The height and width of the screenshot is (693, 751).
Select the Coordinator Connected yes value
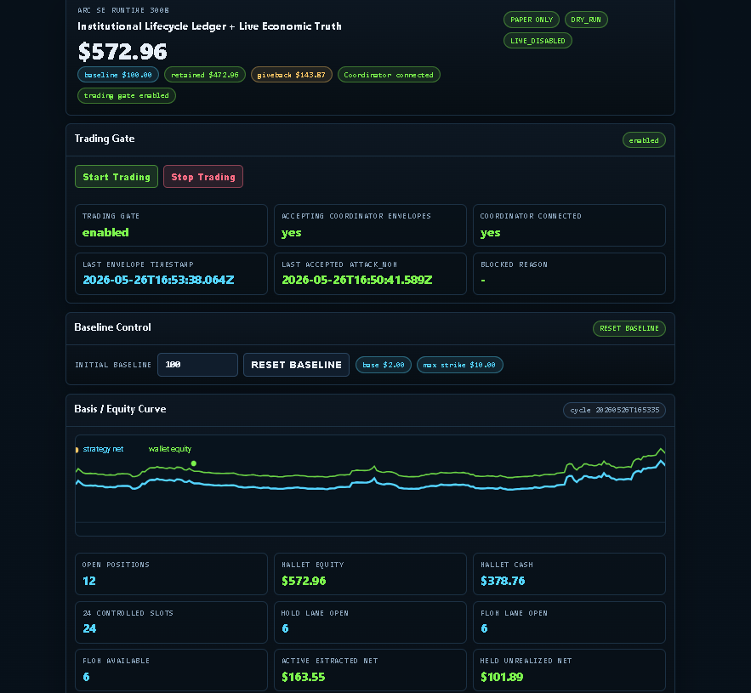490,233
